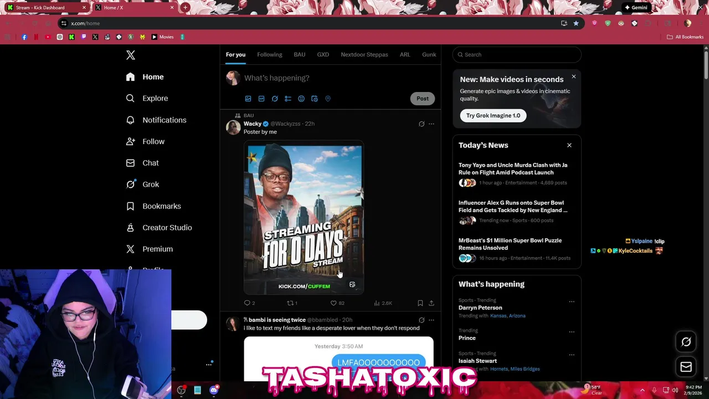Switch to Stream - Kick Dashboard browser tab

(45, 8)
